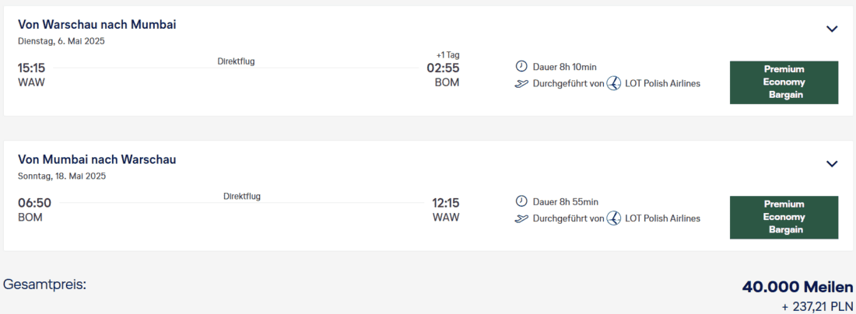The width and height of the screenshot is (856, 314).
Task: Click the LOT logo on the outbound flight
Action: pos(613,83)
